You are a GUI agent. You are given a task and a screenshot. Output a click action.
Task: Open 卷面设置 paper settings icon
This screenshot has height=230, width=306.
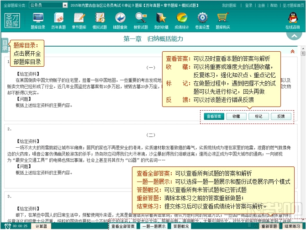coord(202,21)
